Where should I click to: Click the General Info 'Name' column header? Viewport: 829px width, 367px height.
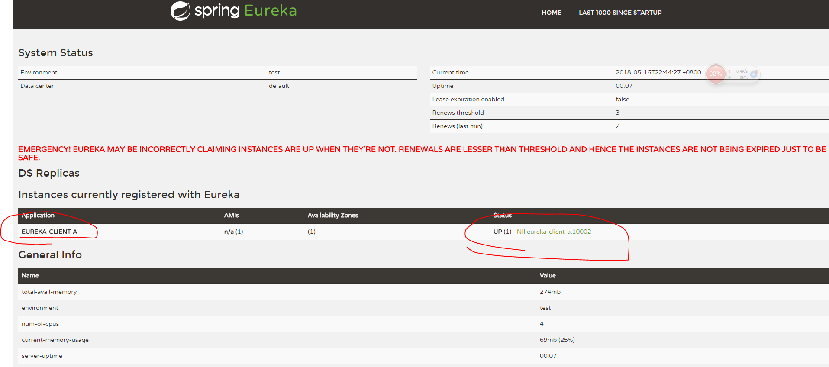(x=30, y=275)
